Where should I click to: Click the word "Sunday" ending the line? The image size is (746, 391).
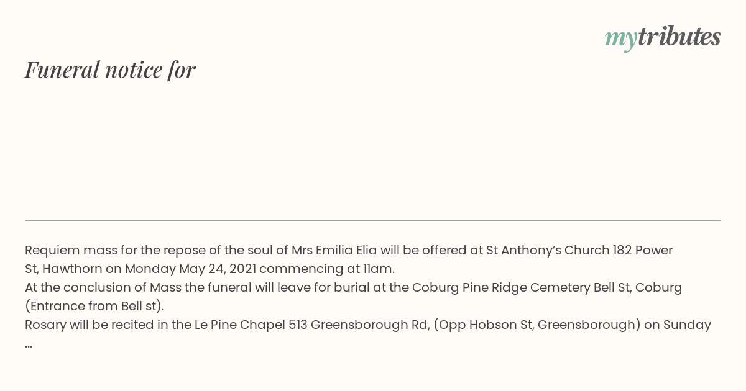(x=687, y=325)
